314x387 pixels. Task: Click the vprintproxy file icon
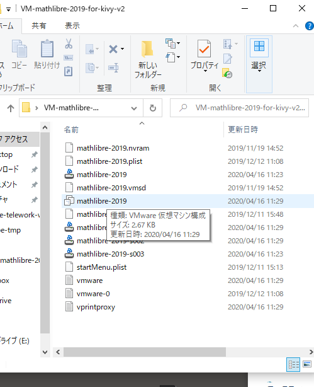click(69, 306)
